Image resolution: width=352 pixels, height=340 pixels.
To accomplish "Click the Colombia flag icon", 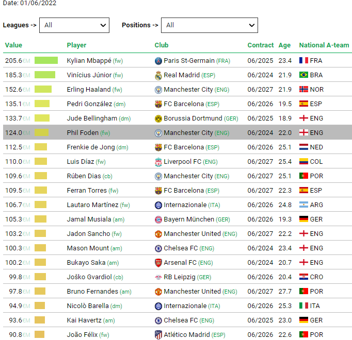I will pos(303,161).
